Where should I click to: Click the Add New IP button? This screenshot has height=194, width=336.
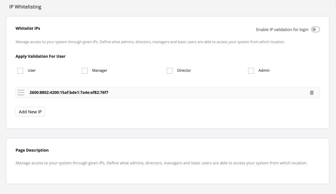click(x=30, y=112)
